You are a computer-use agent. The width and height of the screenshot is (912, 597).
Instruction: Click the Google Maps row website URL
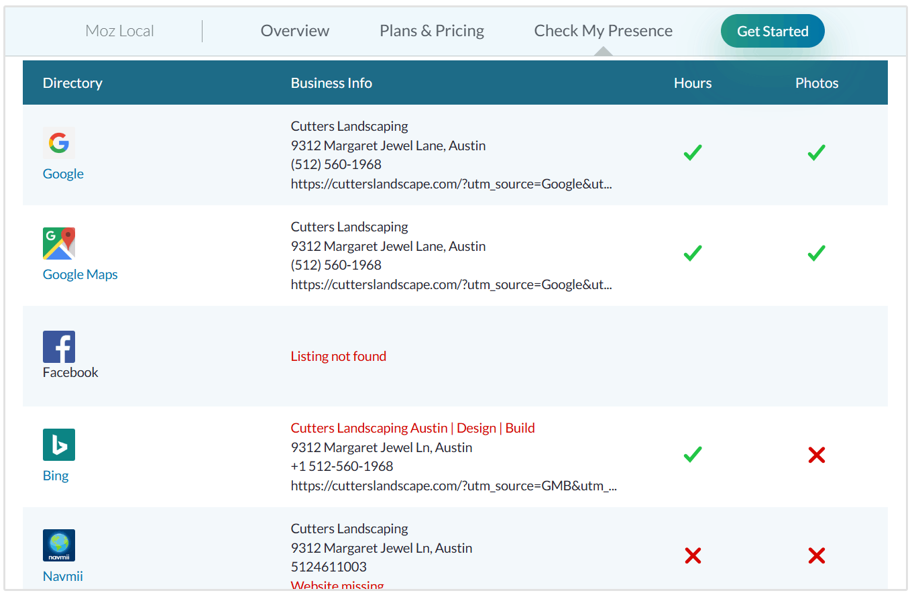point(451,284)
